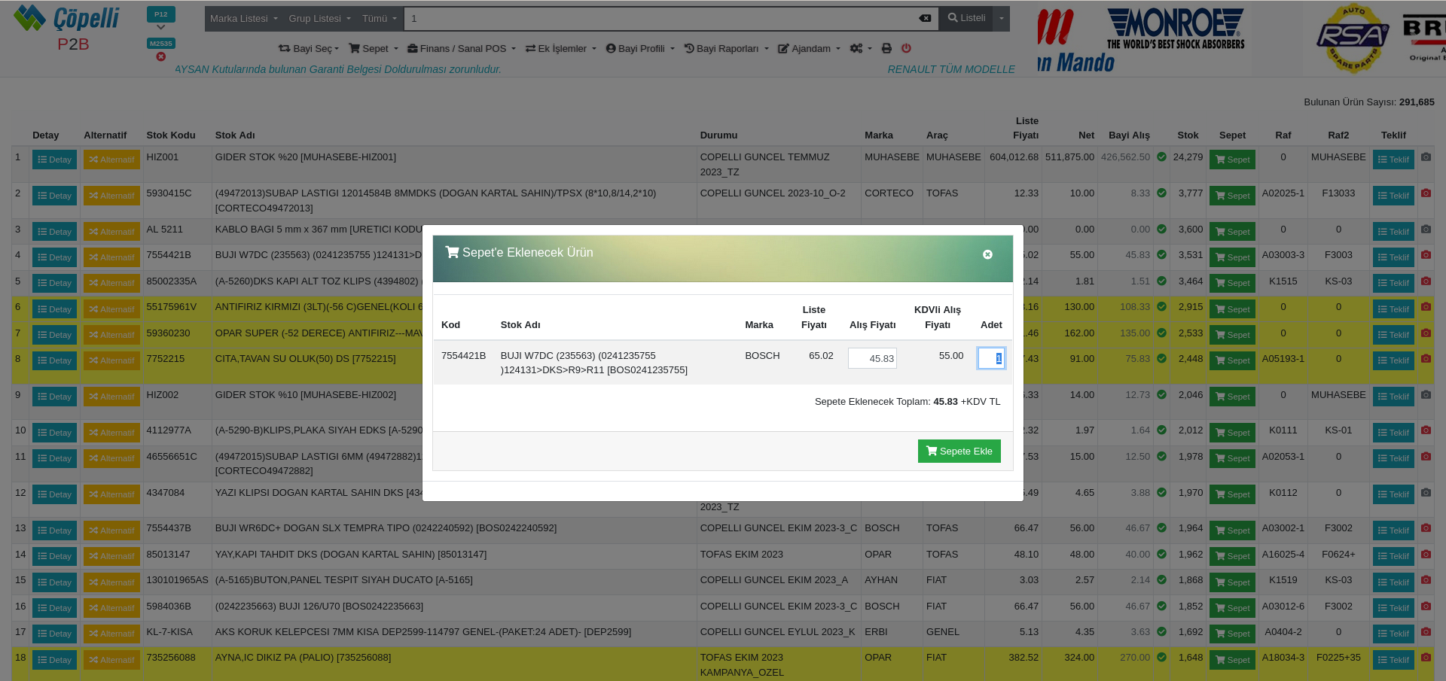Image resolution: width=1446 pixels, height=681 pixels.
Task: Click the camera icon in row 1
Action: pyautogui.click(x=1426, y=157)
